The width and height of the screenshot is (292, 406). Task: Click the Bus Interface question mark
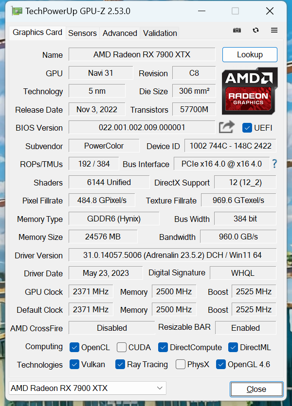tap(274, 164)
